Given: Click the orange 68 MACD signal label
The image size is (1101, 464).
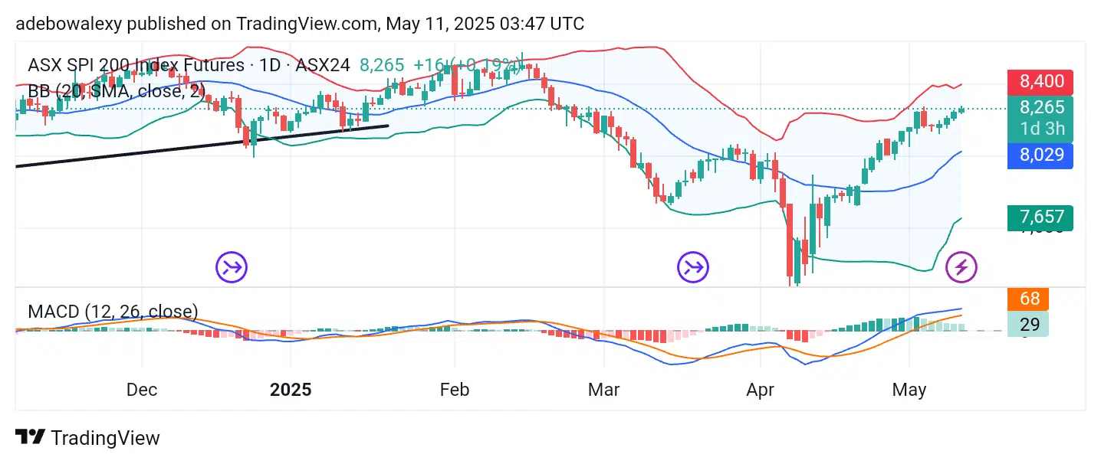Looking at the screenshot, I should (1030, 299).
